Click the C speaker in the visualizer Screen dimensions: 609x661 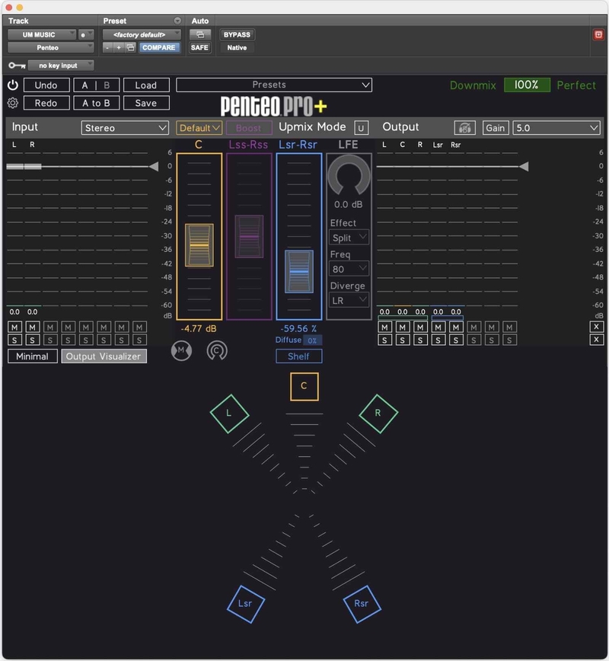304,386
